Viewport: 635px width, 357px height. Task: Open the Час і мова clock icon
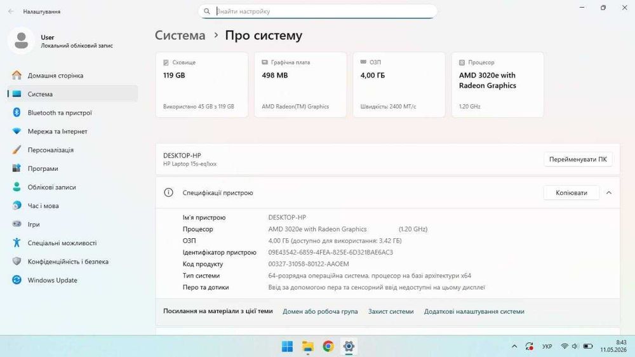pos(17,205)
